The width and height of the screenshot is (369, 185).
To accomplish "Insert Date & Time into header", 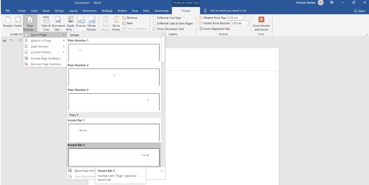I will tap(46, 23).
